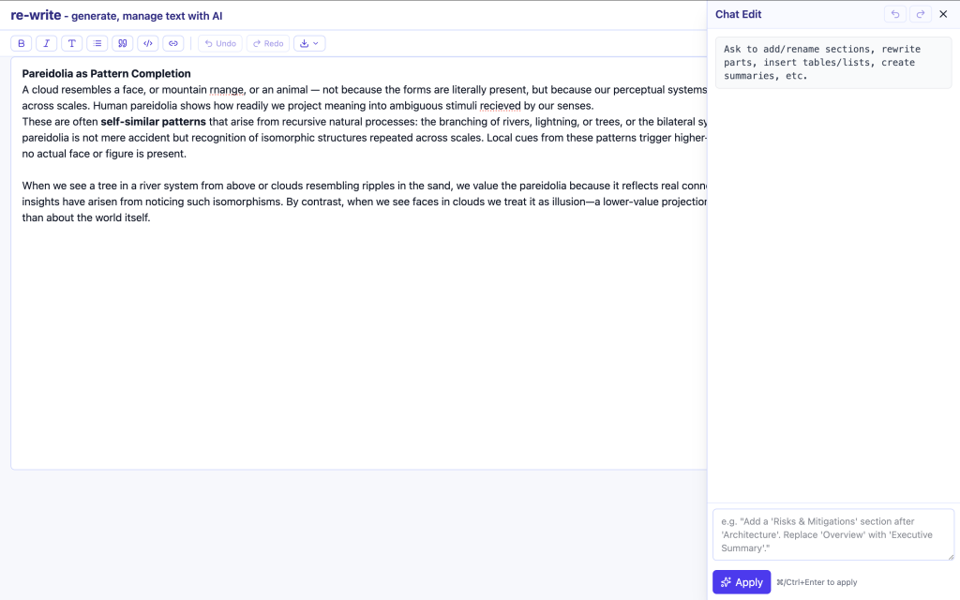Click the Apply button
The height and width of the screenshot is (600, 960).
[742, 582]
